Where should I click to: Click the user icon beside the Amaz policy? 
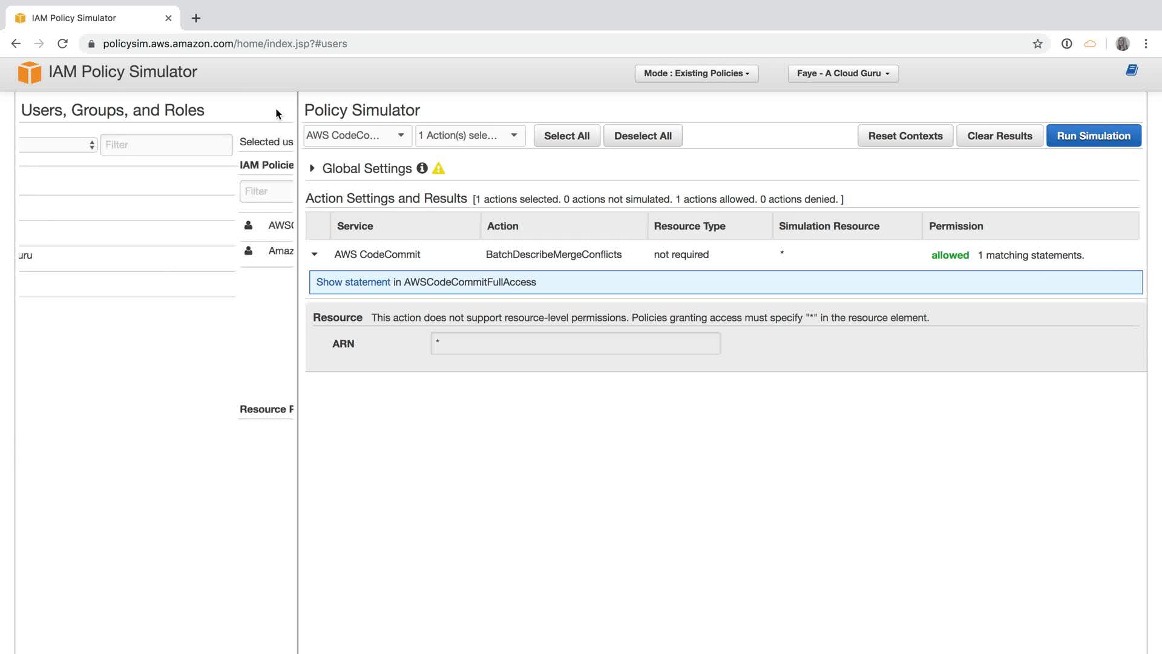pos(248,251)
